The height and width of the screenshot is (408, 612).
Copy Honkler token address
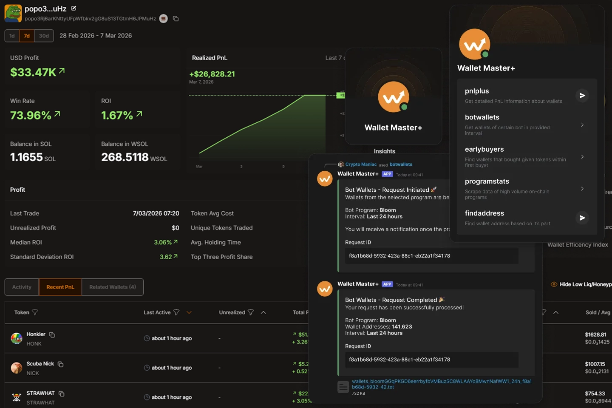tap(52, 334)
